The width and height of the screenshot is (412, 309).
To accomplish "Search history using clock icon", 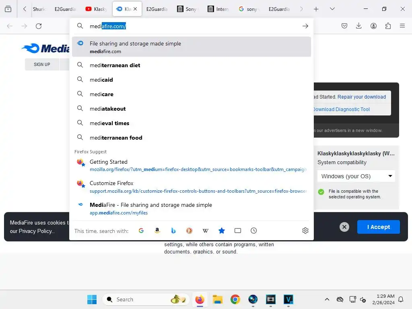I will (x=253, y=231).
